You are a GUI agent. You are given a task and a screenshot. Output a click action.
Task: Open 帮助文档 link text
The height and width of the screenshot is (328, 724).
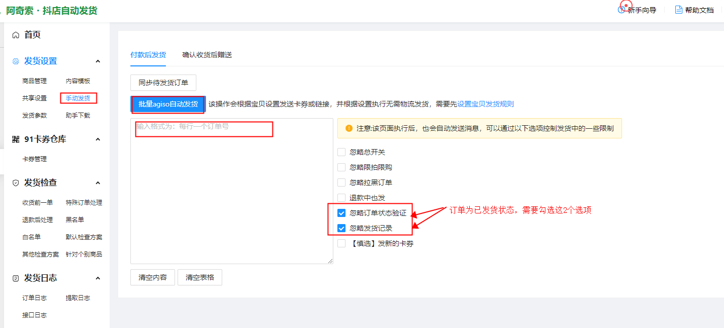click(x=699, y=10)
